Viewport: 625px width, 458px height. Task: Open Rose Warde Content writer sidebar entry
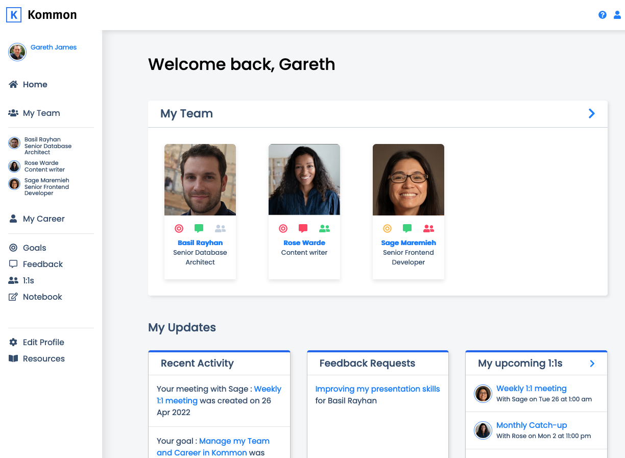pyautogui.click(x=45, y=166)
